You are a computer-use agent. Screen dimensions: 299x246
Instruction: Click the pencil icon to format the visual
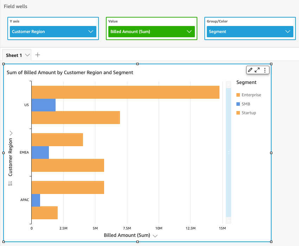[250, 70]
